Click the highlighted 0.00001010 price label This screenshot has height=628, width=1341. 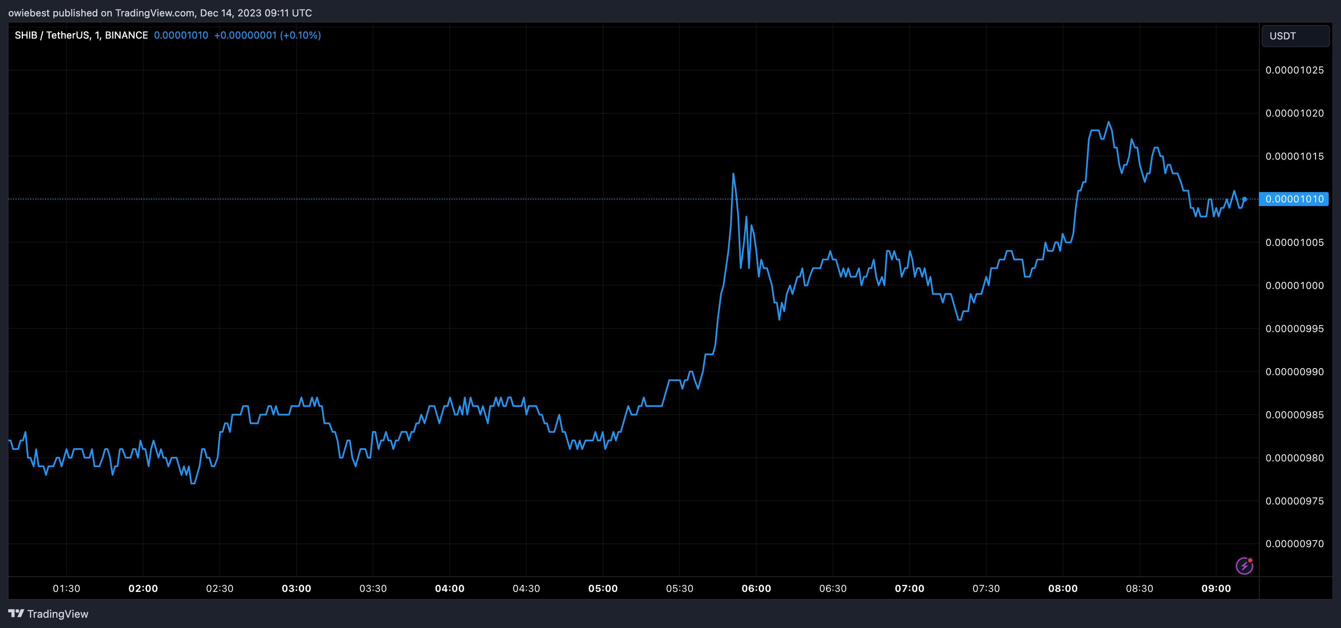click(1294, 199)
